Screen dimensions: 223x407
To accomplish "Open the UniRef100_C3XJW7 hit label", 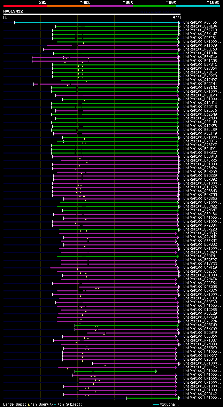I will point(200,34).
